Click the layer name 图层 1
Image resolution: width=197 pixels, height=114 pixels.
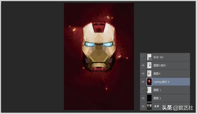pyautogui.click(x=157, y=90)
